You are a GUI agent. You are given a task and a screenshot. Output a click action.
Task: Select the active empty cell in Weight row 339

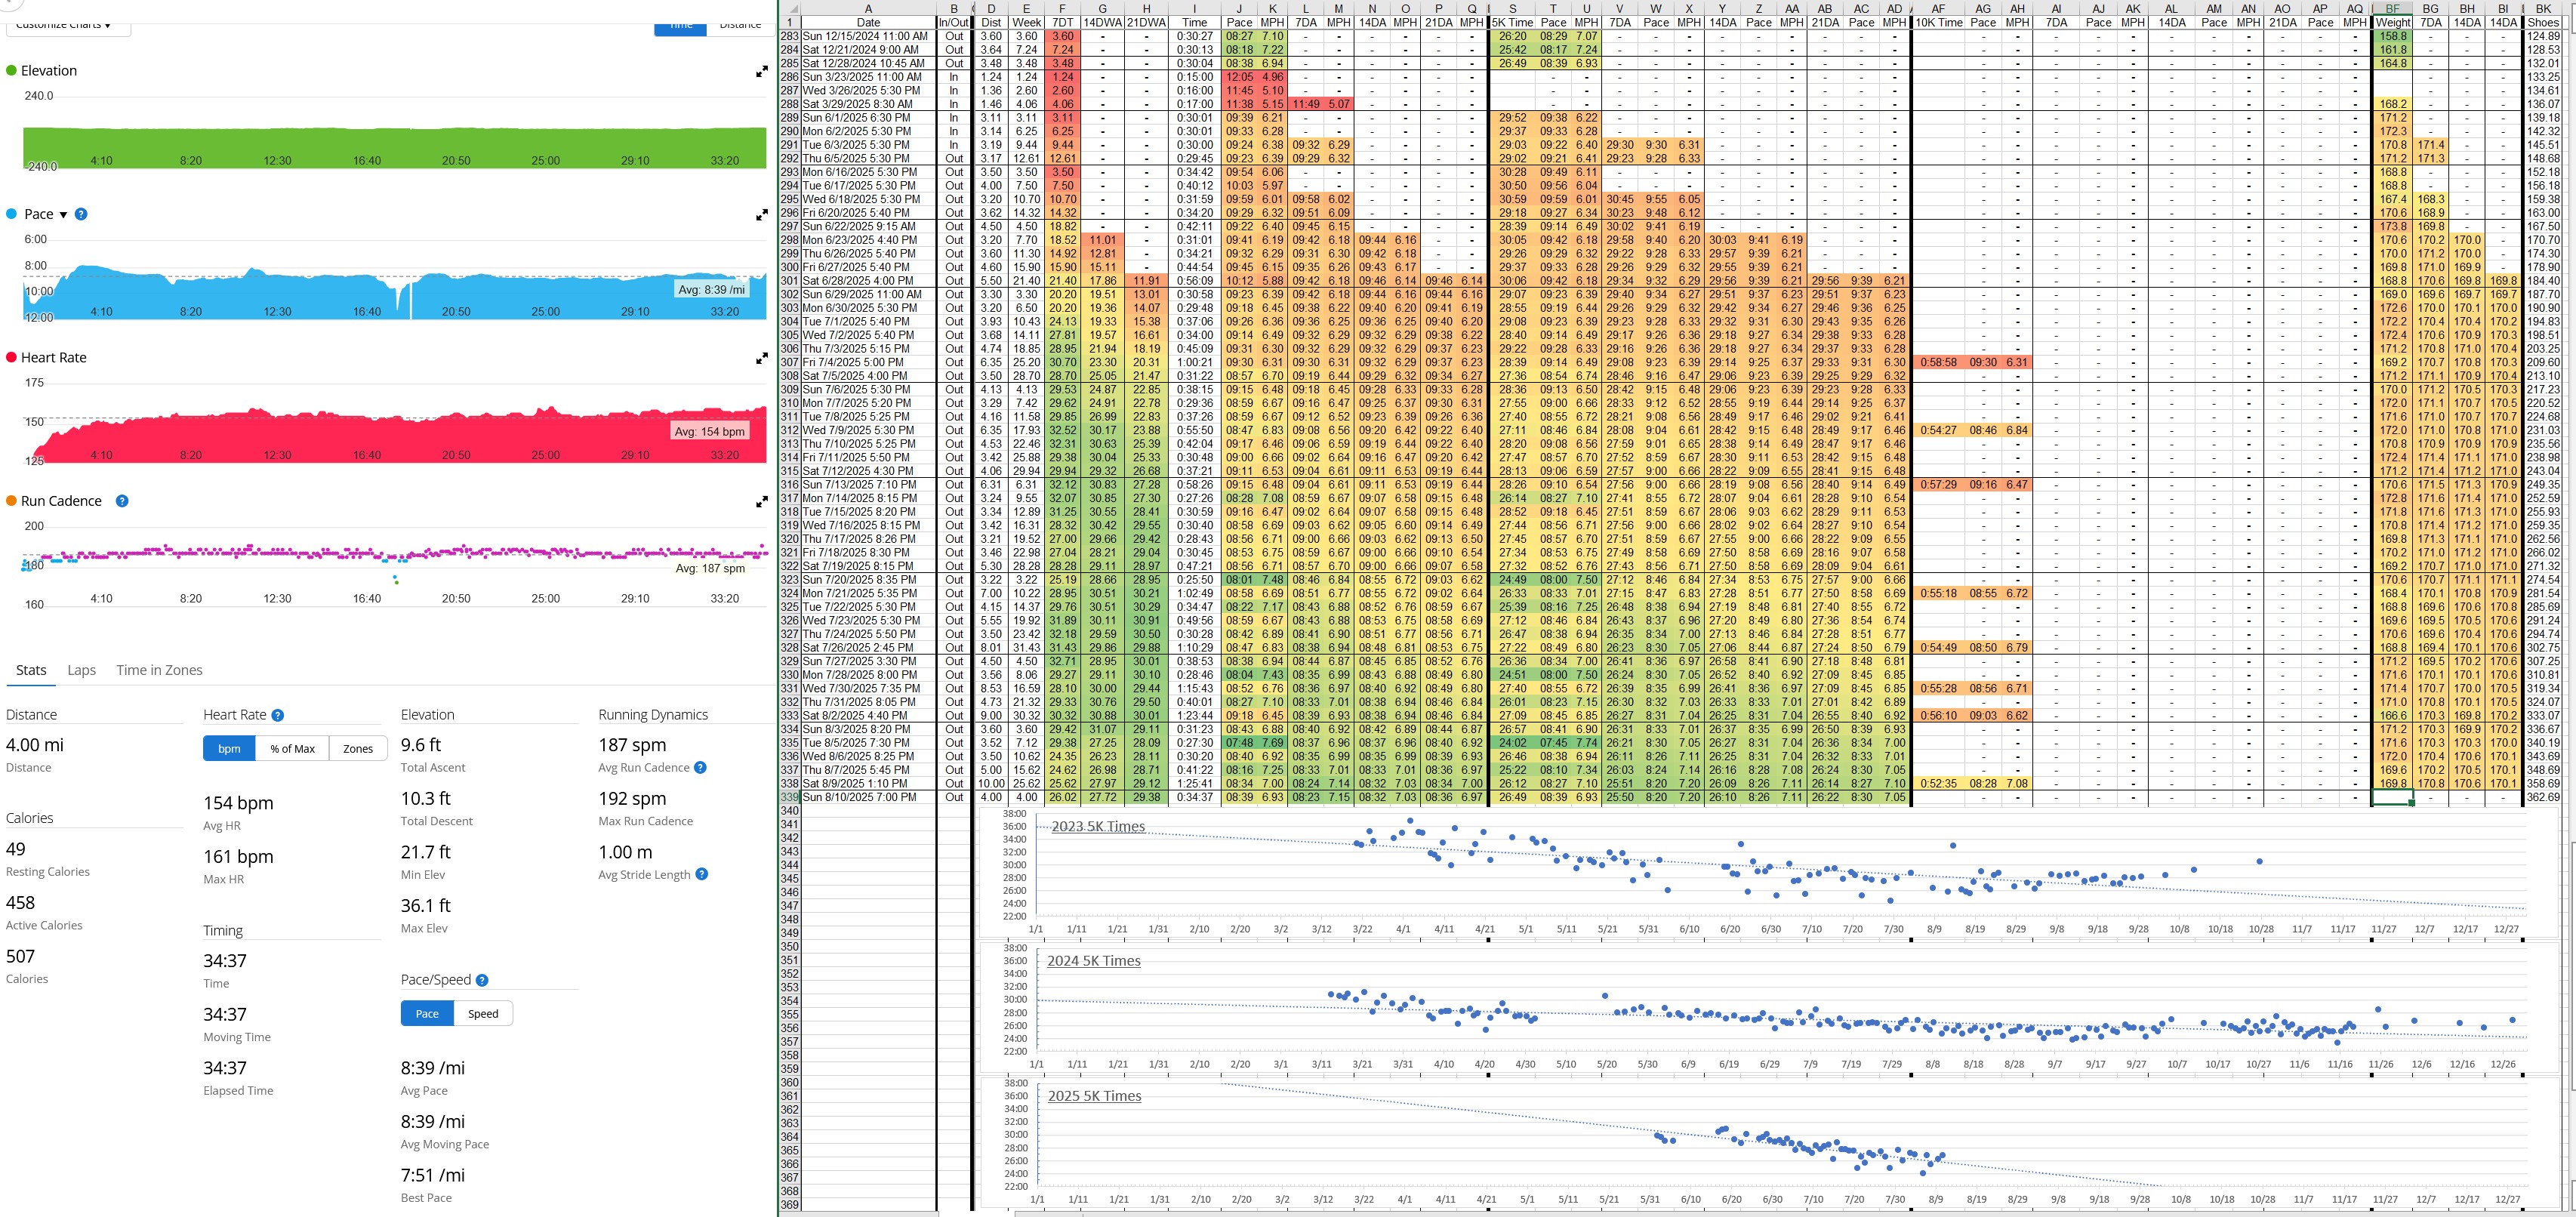2392,798
